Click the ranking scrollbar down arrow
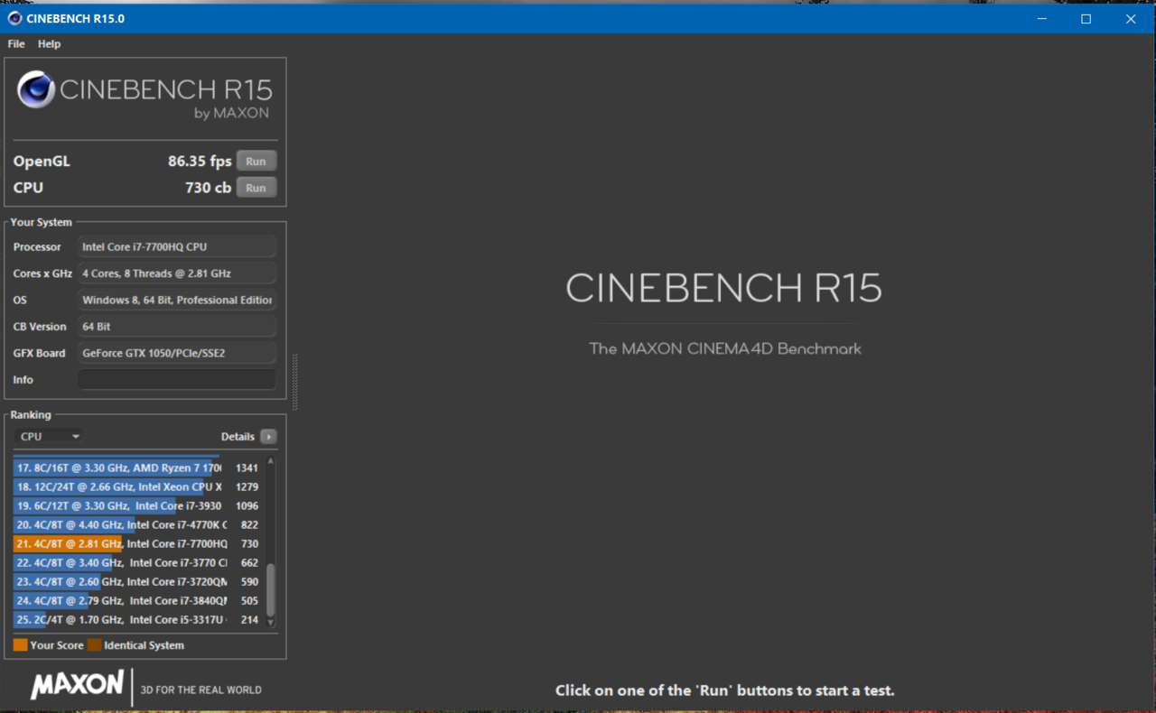 [x=270, y=623]
